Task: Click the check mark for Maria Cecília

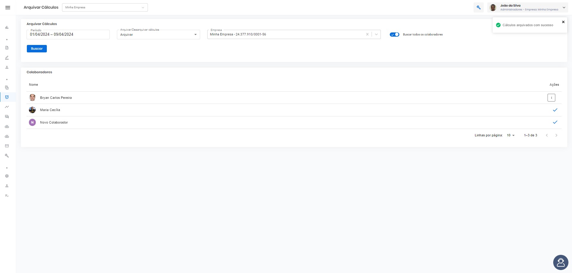Action: click(x=555, y=110)
